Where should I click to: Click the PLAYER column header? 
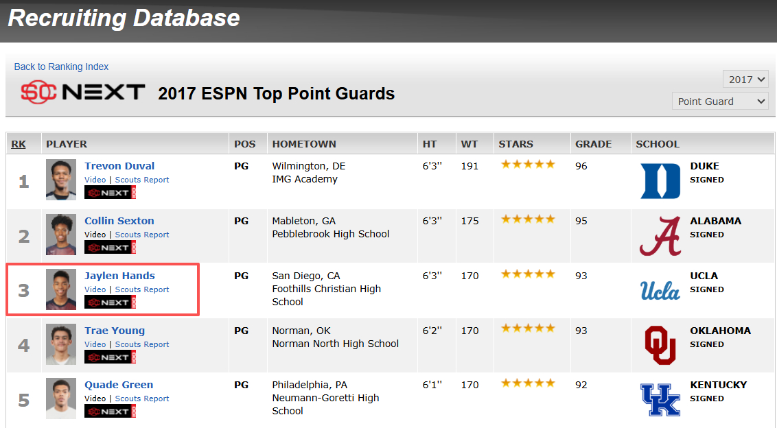point(67,144)
